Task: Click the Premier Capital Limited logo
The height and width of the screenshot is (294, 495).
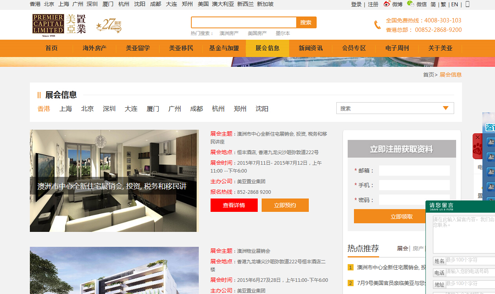Action: [59, 26]
